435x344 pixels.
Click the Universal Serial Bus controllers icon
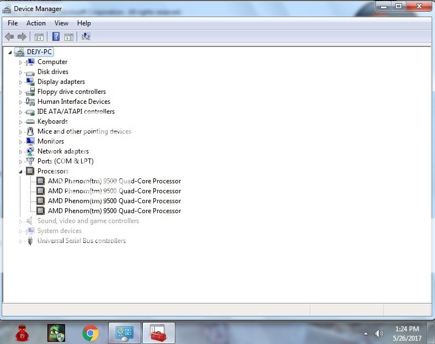point(30,241)
